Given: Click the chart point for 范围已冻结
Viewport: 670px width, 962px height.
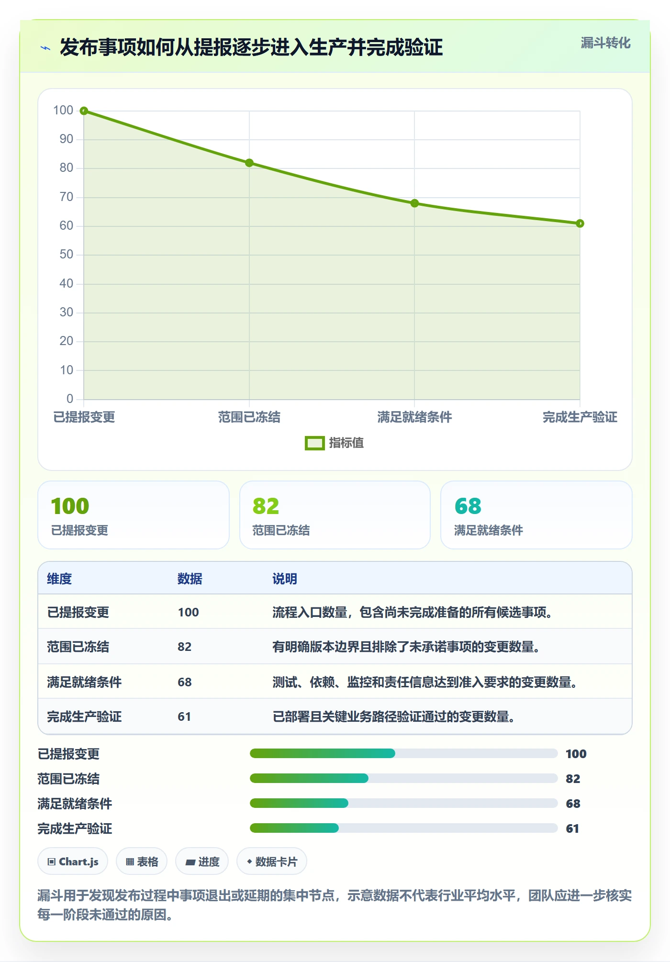Looking at the screenshot, I should coord(249,163).
